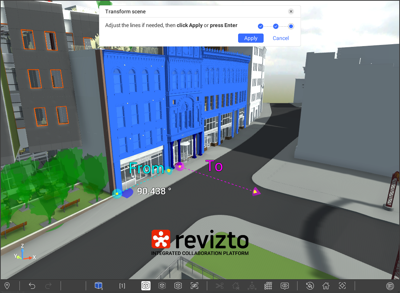Viewport: 400px width, 293px height.
Task: Click the Apply button
Action: point(251,38)
